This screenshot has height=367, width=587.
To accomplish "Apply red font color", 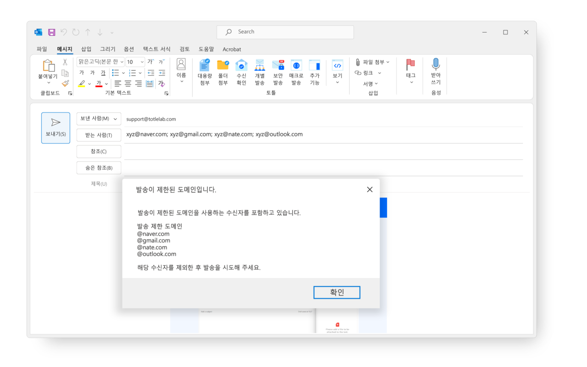I will tap(99, 83).
